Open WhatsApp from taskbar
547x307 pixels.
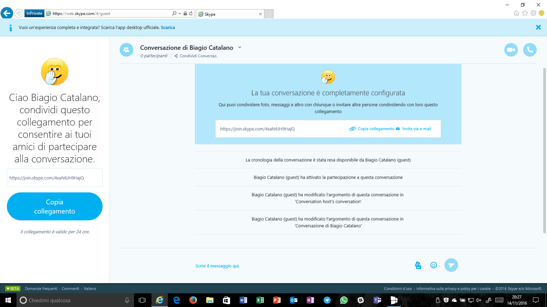tap(344, 300)
